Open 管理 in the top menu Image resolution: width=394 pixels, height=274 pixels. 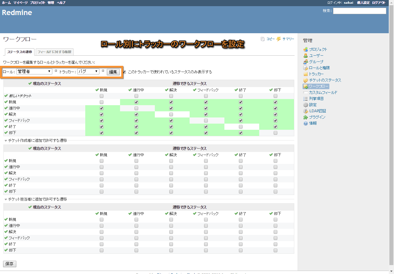(51, 2)
